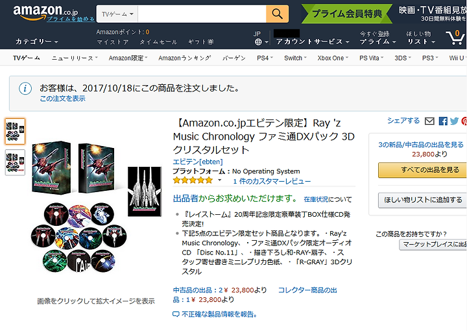Click the magnifier search button
Image resolution: width=467 pixels, height=331 pixels.
278,14
